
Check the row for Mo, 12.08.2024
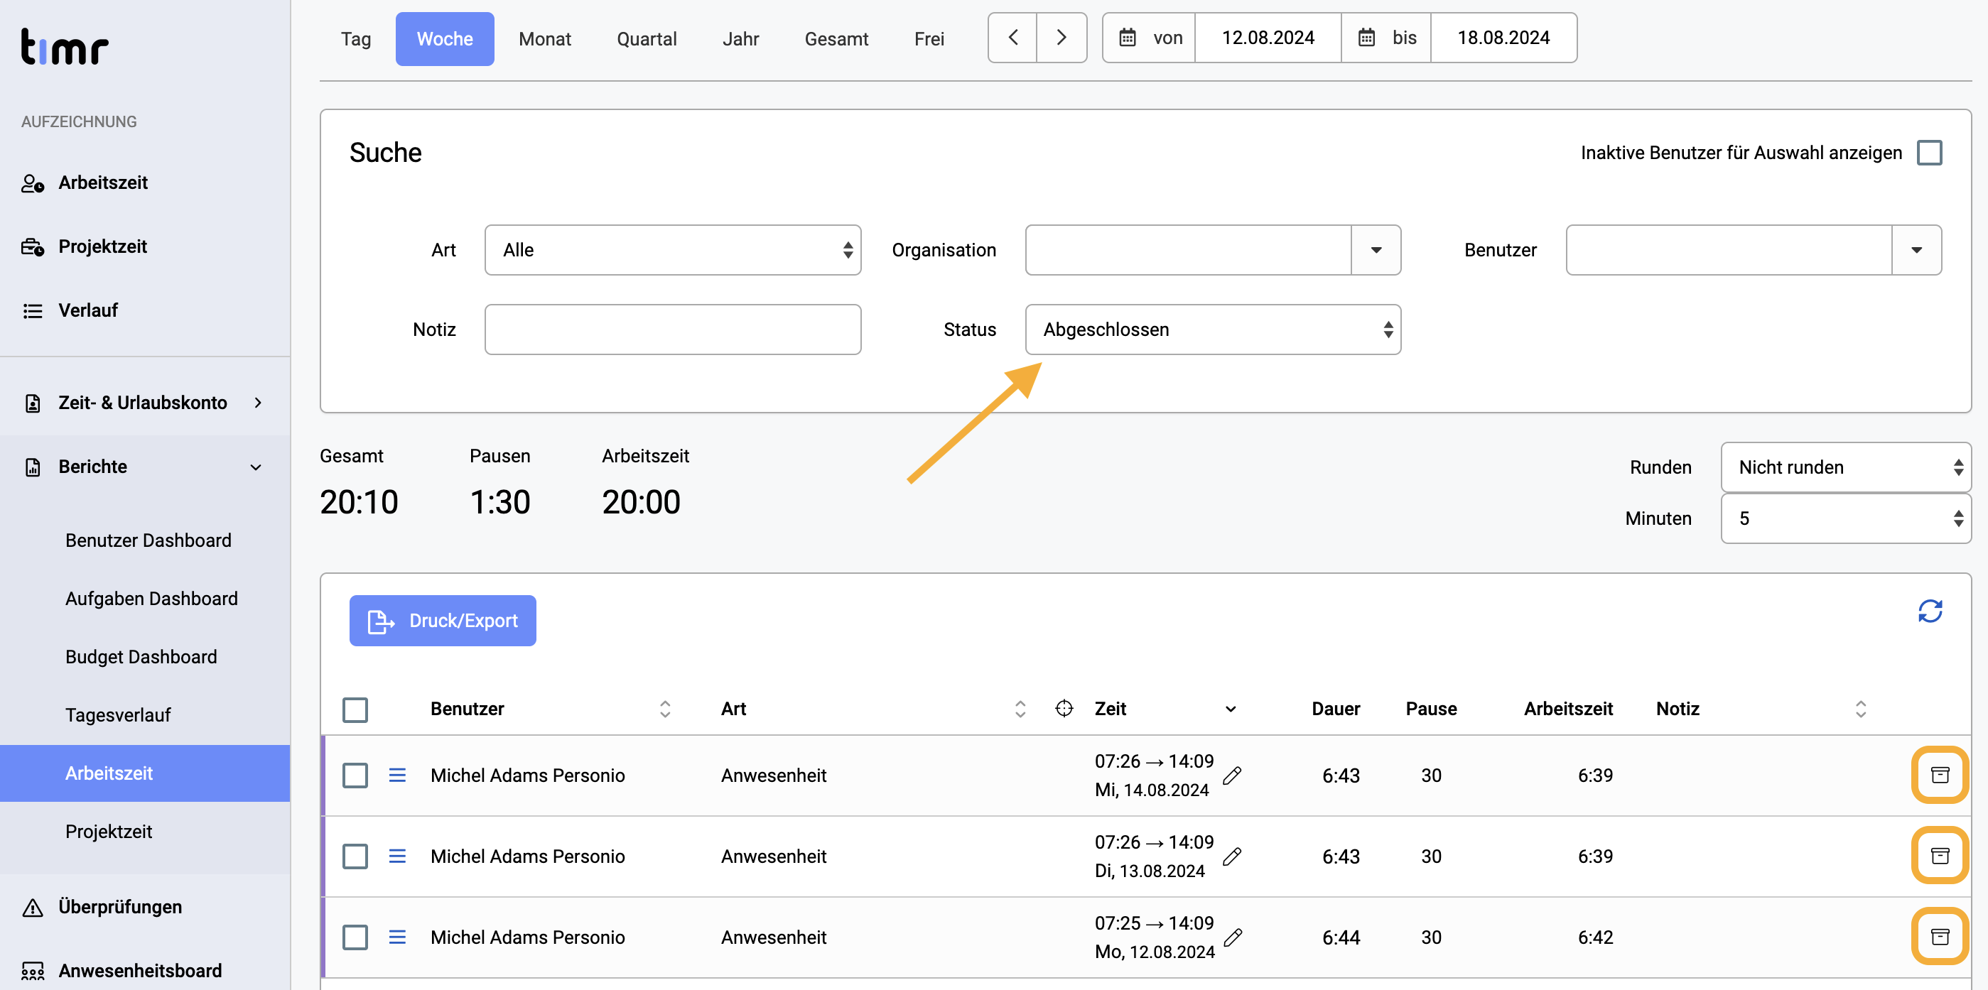[355, 937]
